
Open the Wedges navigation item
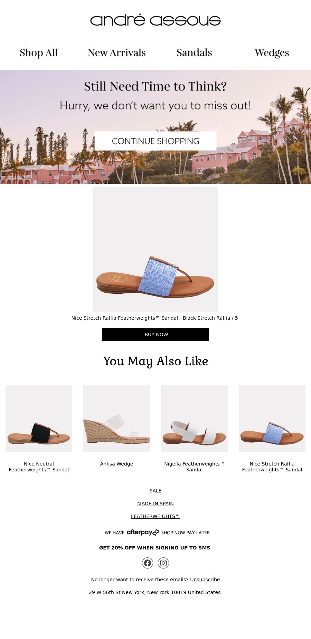coord(272,53)
